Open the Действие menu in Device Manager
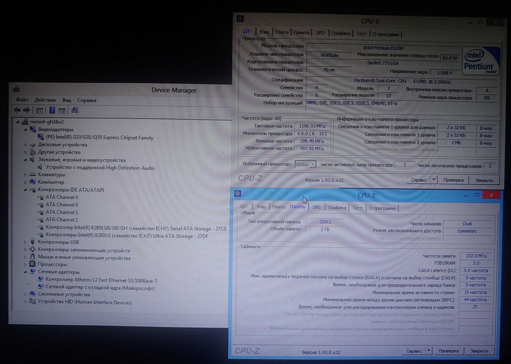This screenshot has height=364, width=511. [x=45, y=100]
